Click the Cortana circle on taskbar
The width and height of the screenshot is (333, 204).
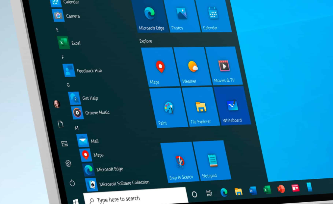coord(194,194)
